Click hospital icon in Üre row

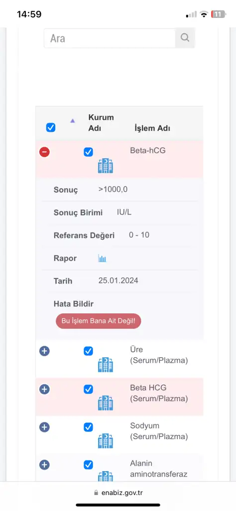point(106,365)
